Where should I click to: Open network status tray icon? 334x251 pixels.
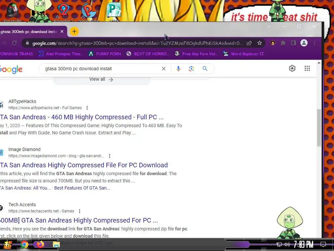point(279,244)
